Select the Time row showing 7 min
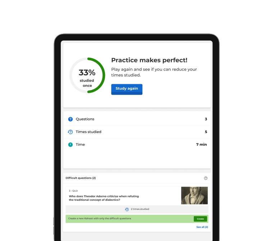This screenshot has height=241, width=274. (137, 145)
